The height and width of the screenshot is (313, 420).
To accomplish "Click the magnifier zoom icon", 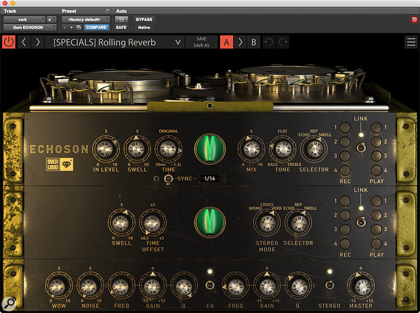I will pyautogui.click(x=9, y=304).
